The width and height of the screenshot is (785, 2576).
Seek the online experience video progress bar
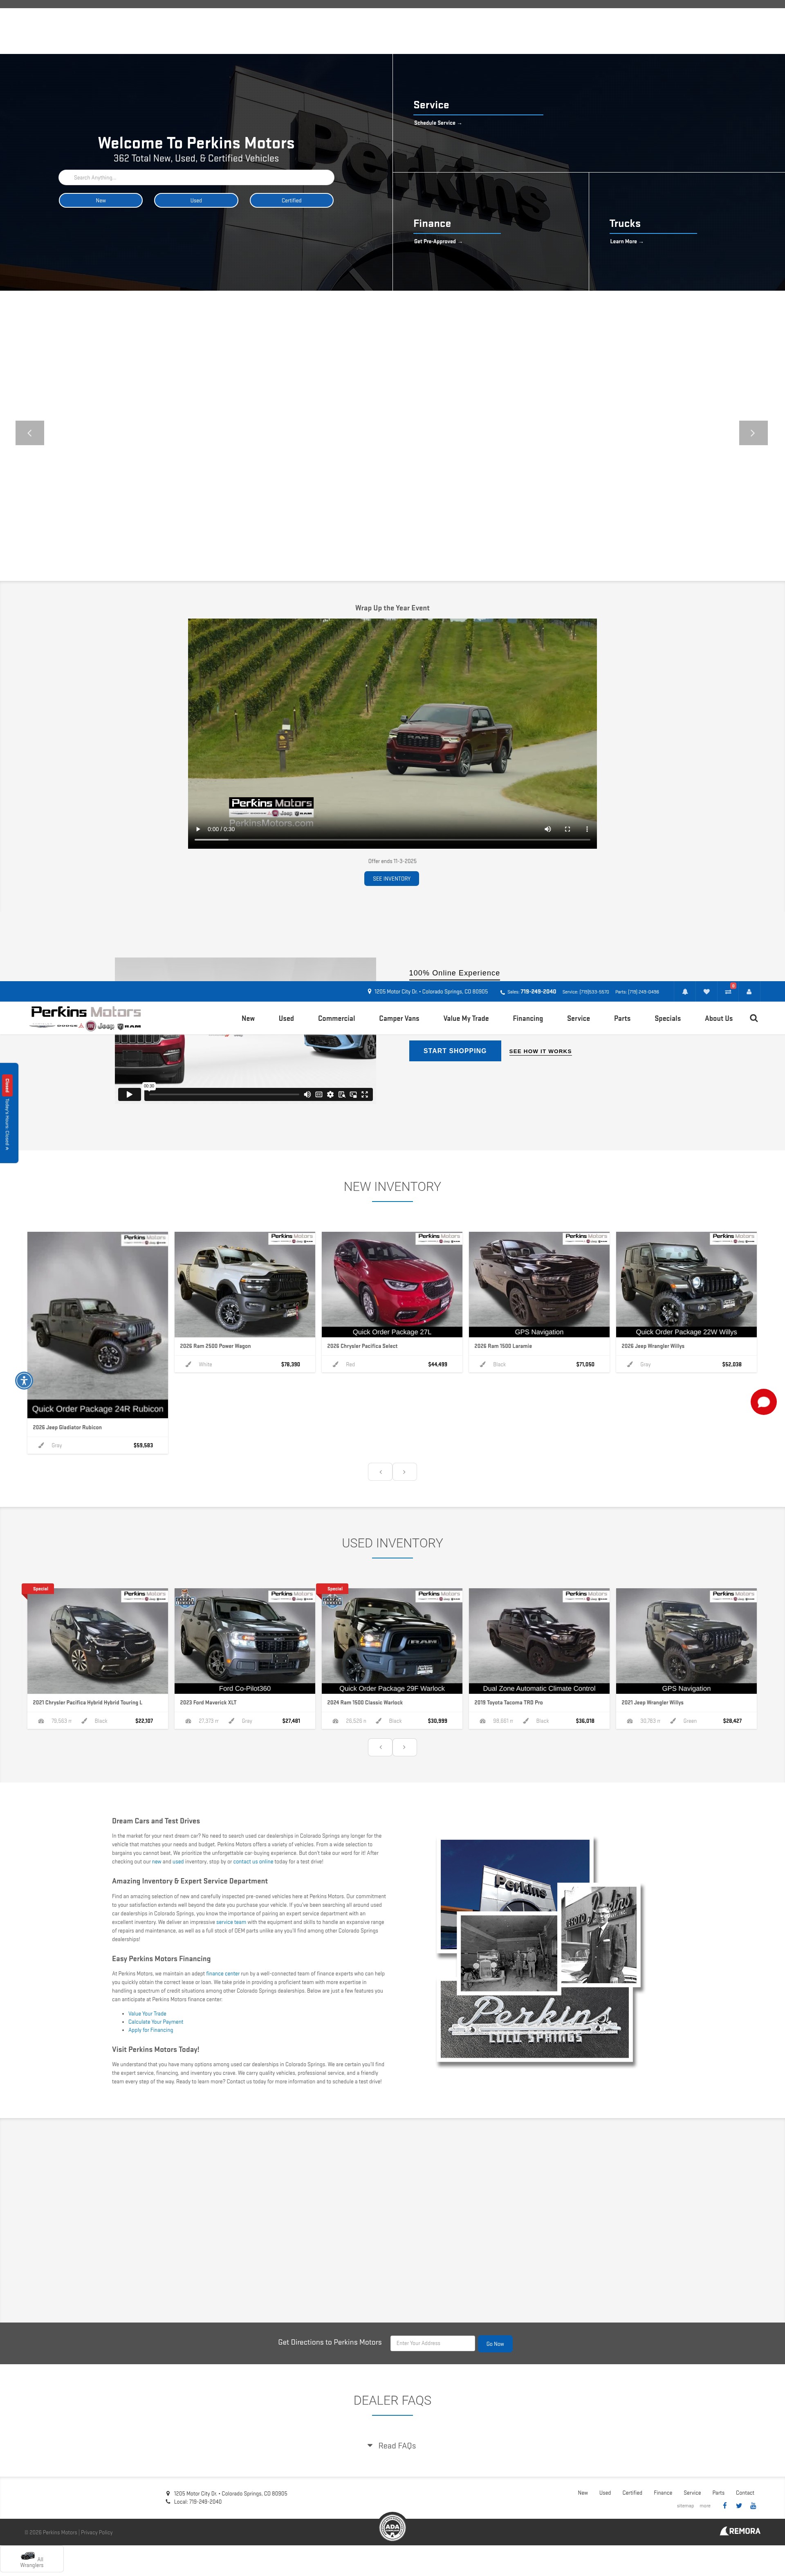click(x=224, y=1094)
